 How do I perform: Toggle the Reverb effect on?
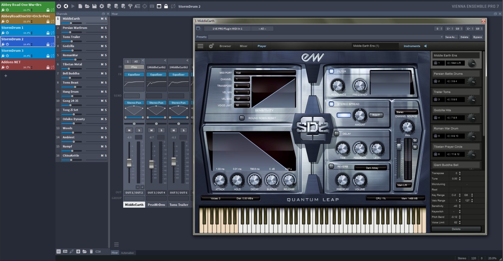point(332,167)
